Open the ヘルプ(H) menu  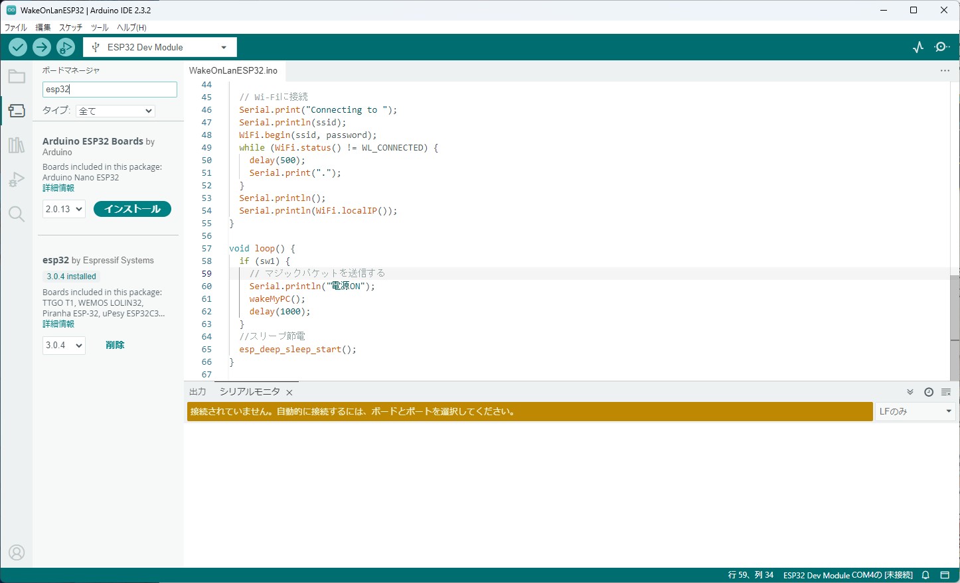131,27
